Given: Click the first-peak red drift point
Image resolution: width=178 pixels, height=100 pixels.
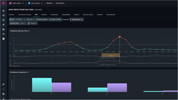Looking at the screenshot, I should pos(71,42).
